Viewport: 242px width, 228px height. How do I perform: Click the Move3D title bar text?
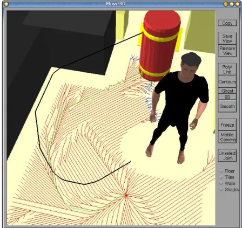pyautogui.click(x=116, y=4)
